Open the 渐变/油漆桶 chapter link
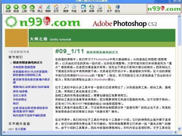This screenshot has width=182, height=136. pyautogui.click(x=20, y=91)
